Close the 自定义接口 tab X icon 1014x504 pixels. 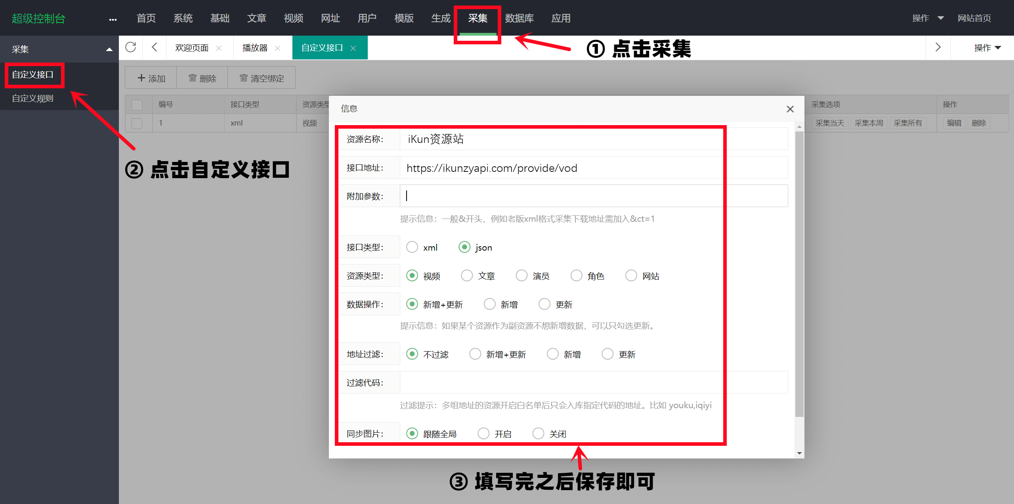[x=353, y=48]
